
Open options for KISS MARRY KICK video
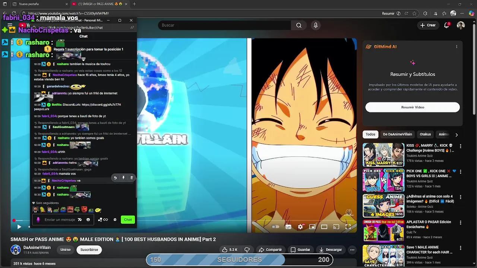click(461, 147)
